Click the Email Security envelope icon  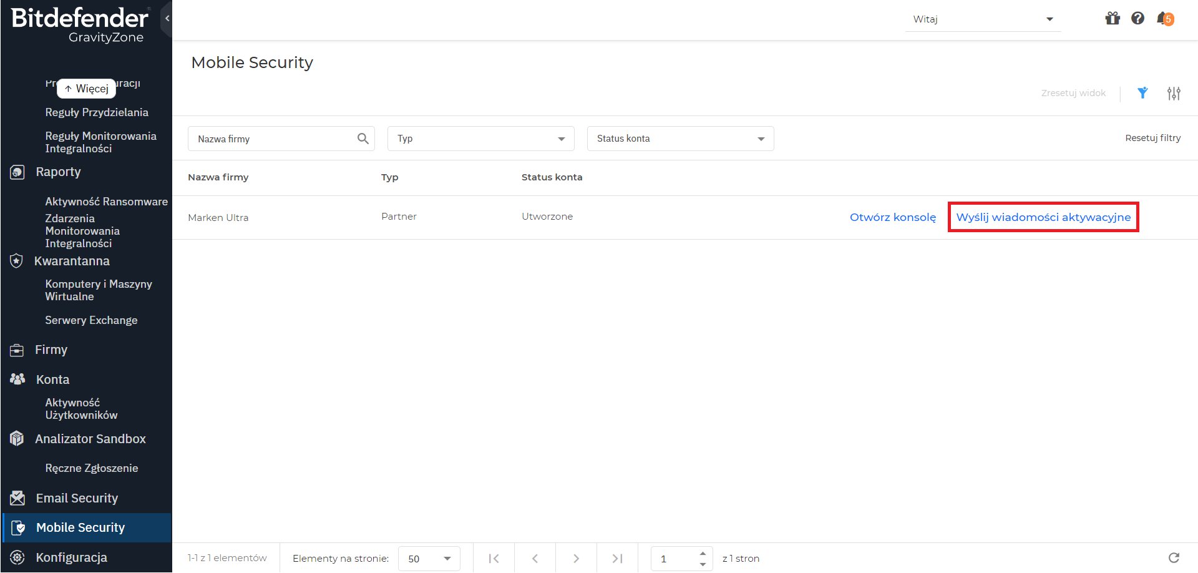point(17,498)
